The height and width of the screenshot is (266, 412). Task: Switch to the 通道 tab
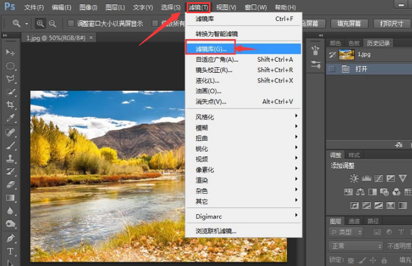point(354,221)
